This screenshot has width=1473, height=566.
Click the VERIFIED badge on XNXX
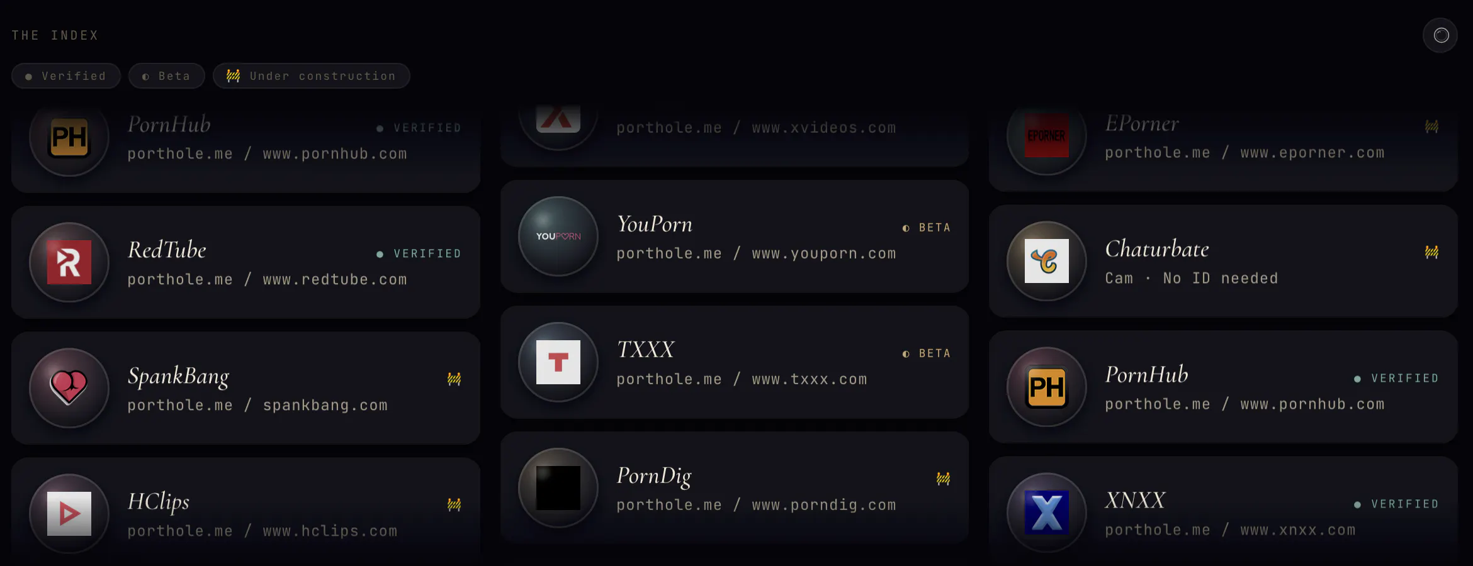pos(1396,504)
